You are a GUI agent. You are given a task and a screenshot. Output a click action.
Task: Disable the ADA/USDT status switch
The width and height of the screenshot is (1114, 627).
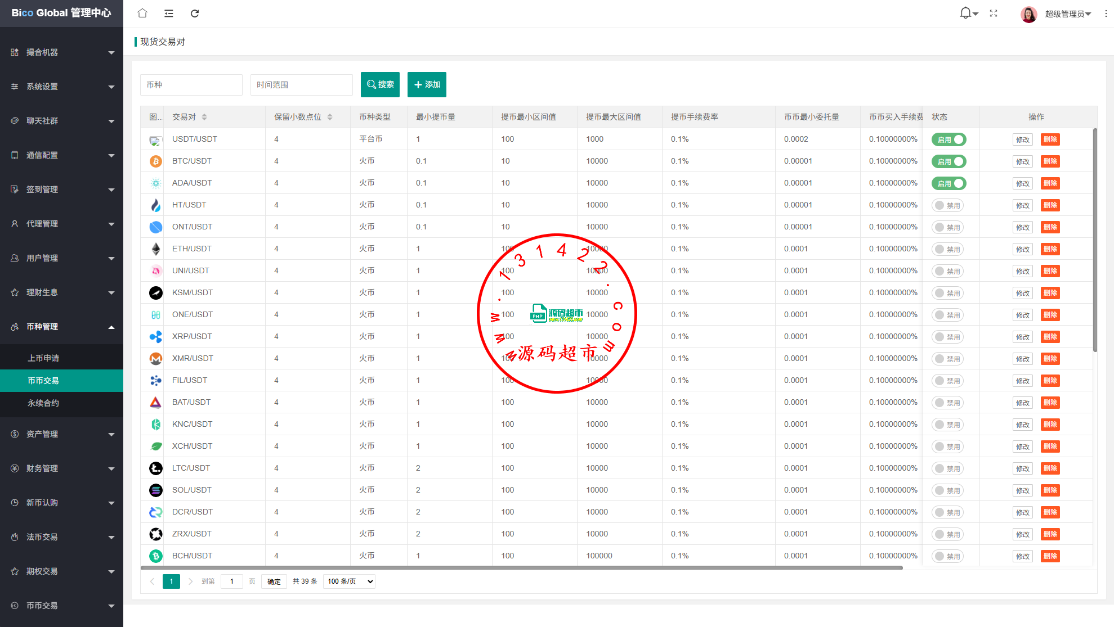coord(949,183)
